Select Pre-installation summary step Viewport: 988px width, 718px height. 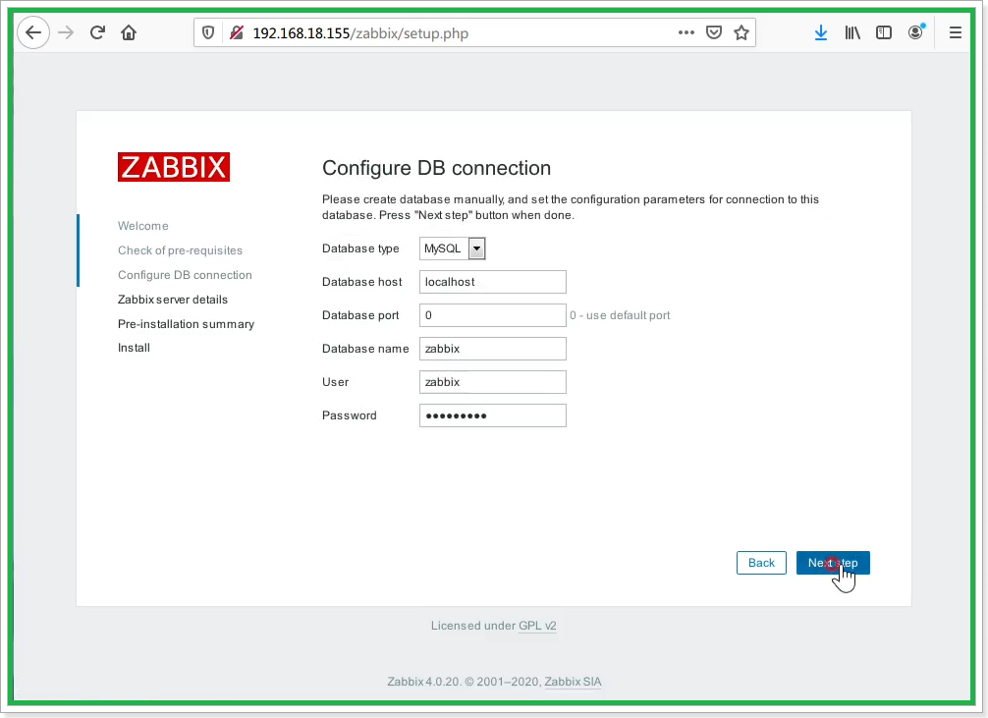click(186, 324)
